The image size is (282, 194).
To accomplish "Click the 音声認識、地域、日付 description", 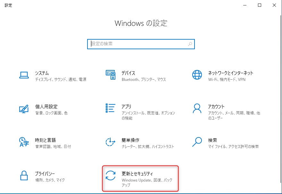I will [53, 146].
